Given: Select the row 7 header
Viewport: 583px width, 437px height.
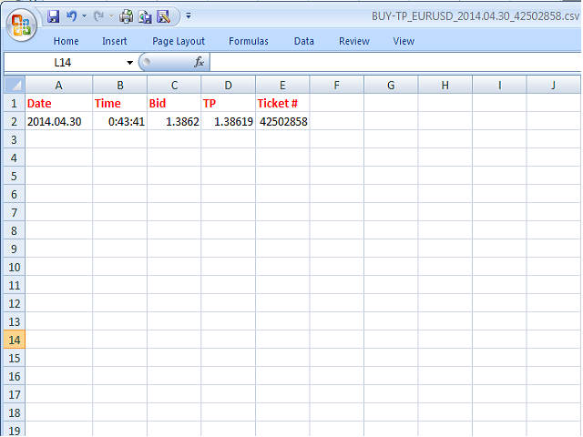Looking at the screenshot, I should [15, 212].
